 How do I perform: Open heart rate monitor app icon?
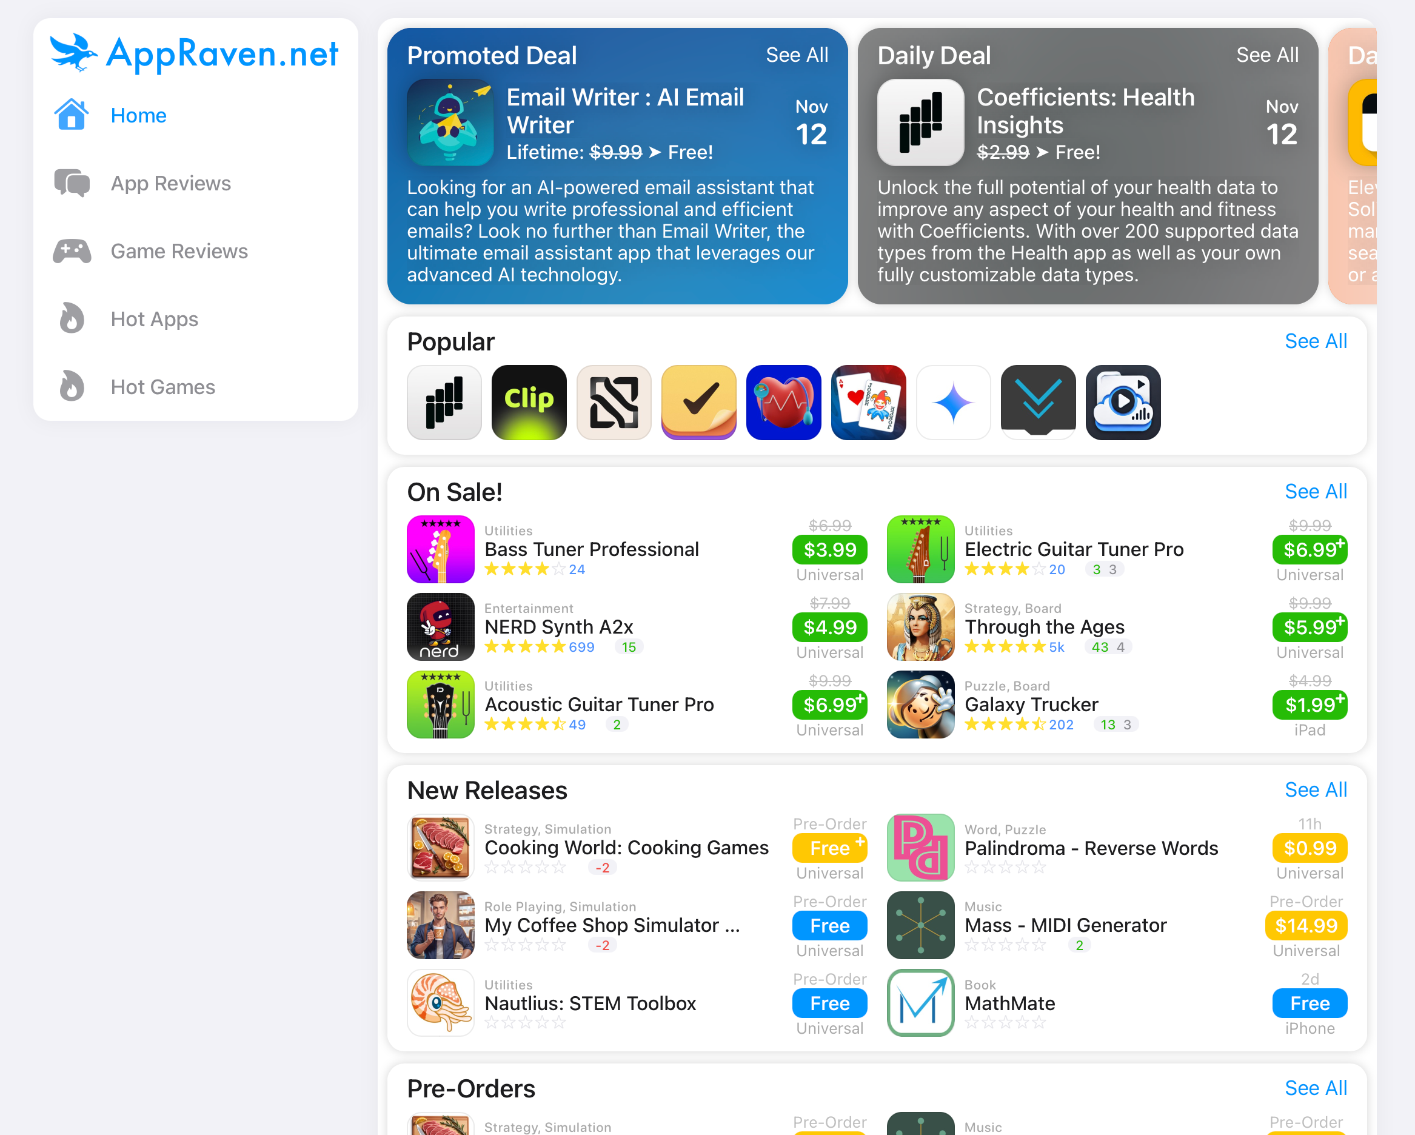tap(783, 402)
